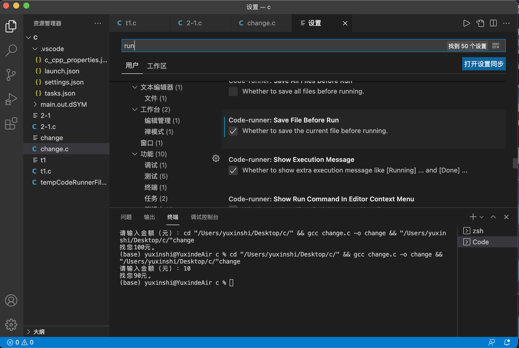Screen dimensions: 519x348
Task: Select 编辑管理 (1) settings category
Action: click(x=162, y=121)
